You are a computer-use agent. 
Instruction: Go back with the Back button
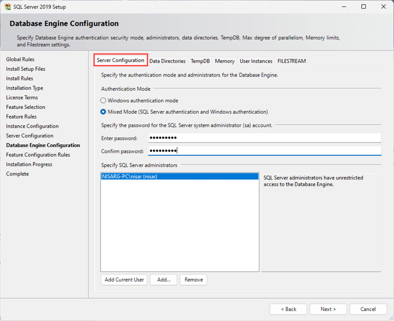tap(288, 309)
